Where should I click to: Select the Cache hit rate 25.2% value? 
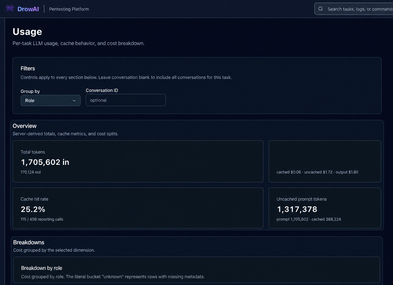33,209
